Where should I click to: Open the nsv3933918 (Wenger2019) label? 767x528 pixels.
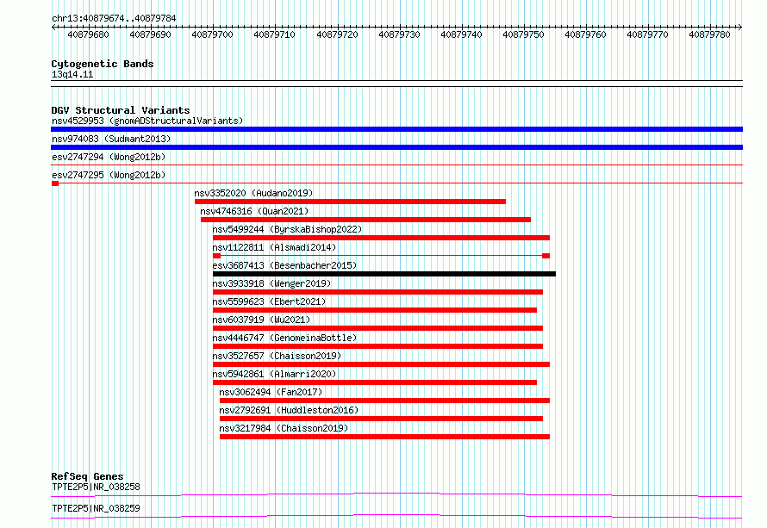pyautogui.click(x=271, y=283)
